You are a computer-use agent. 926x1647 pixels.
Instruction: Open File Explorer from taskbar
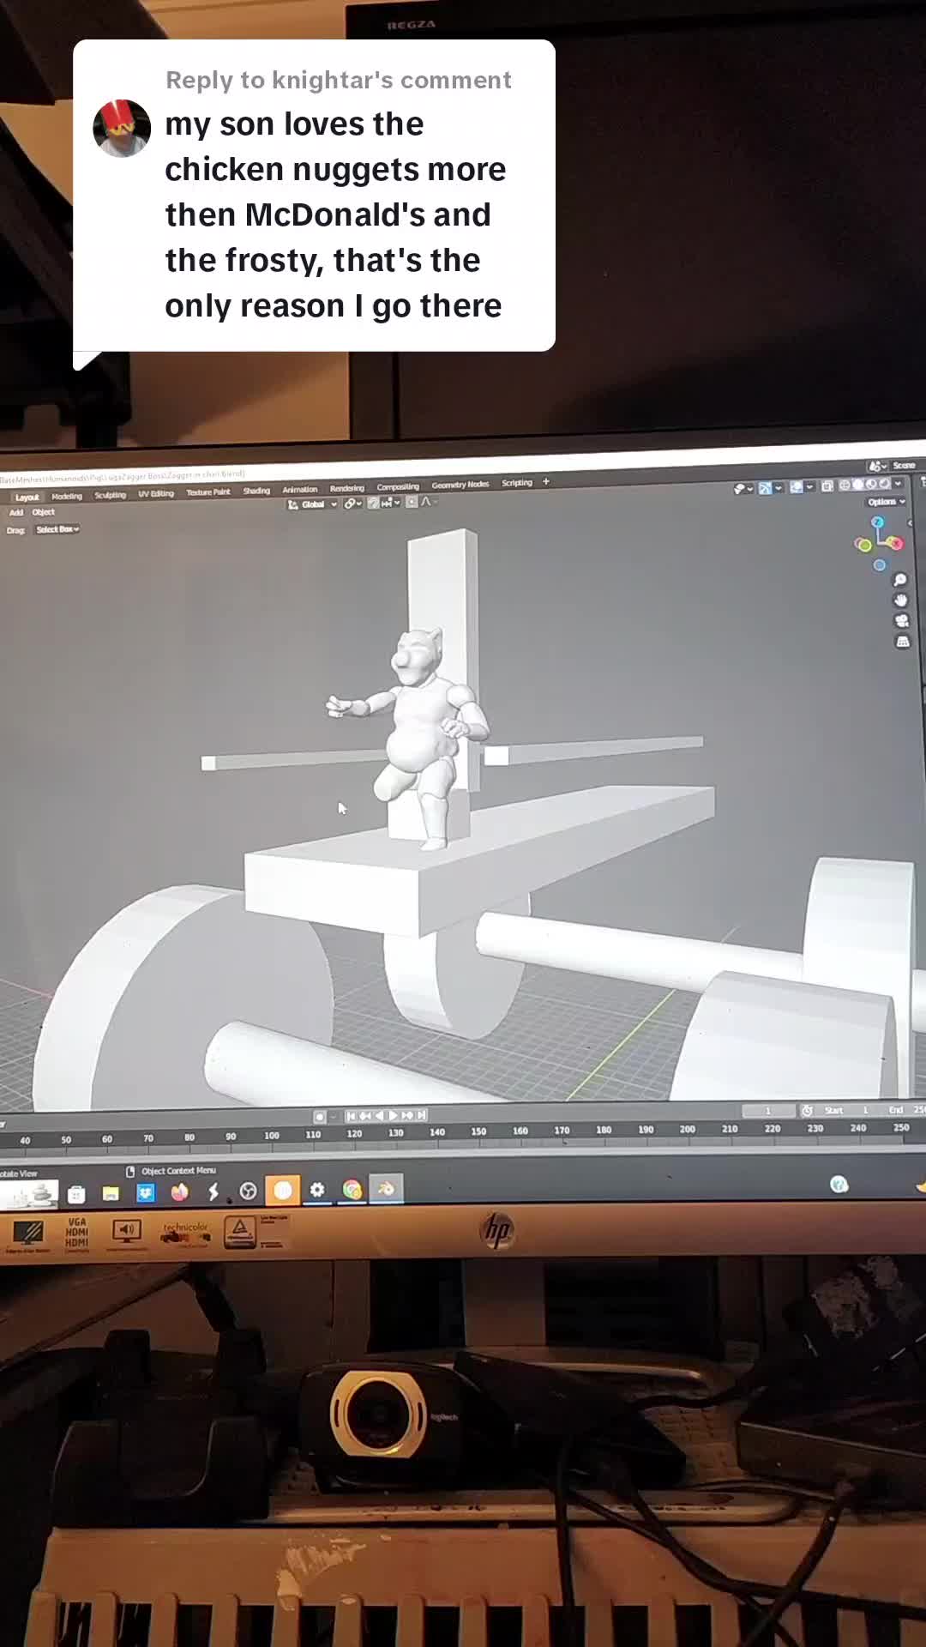point(111,1193)
